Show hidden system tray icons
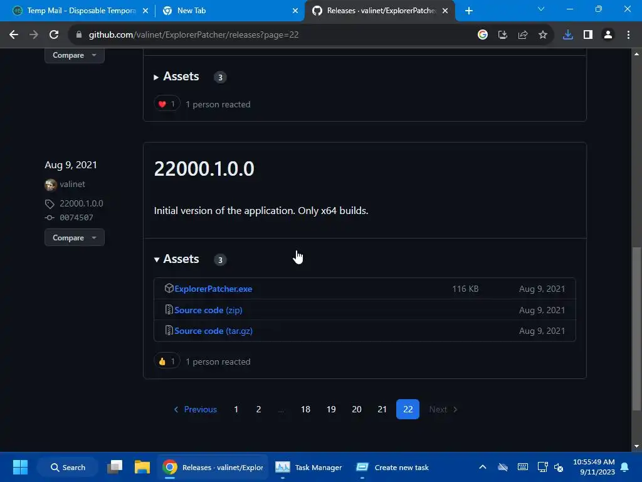642x482 pixels. [483, 467]
